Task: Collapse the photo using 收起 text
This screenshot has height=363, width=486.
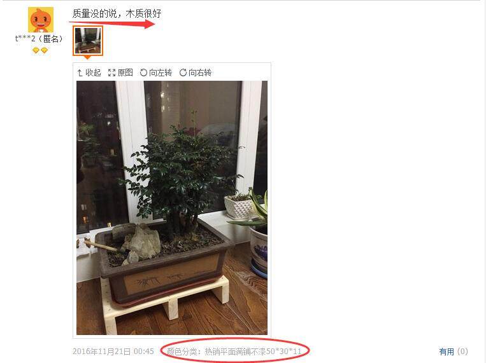Action: [93, 72]
